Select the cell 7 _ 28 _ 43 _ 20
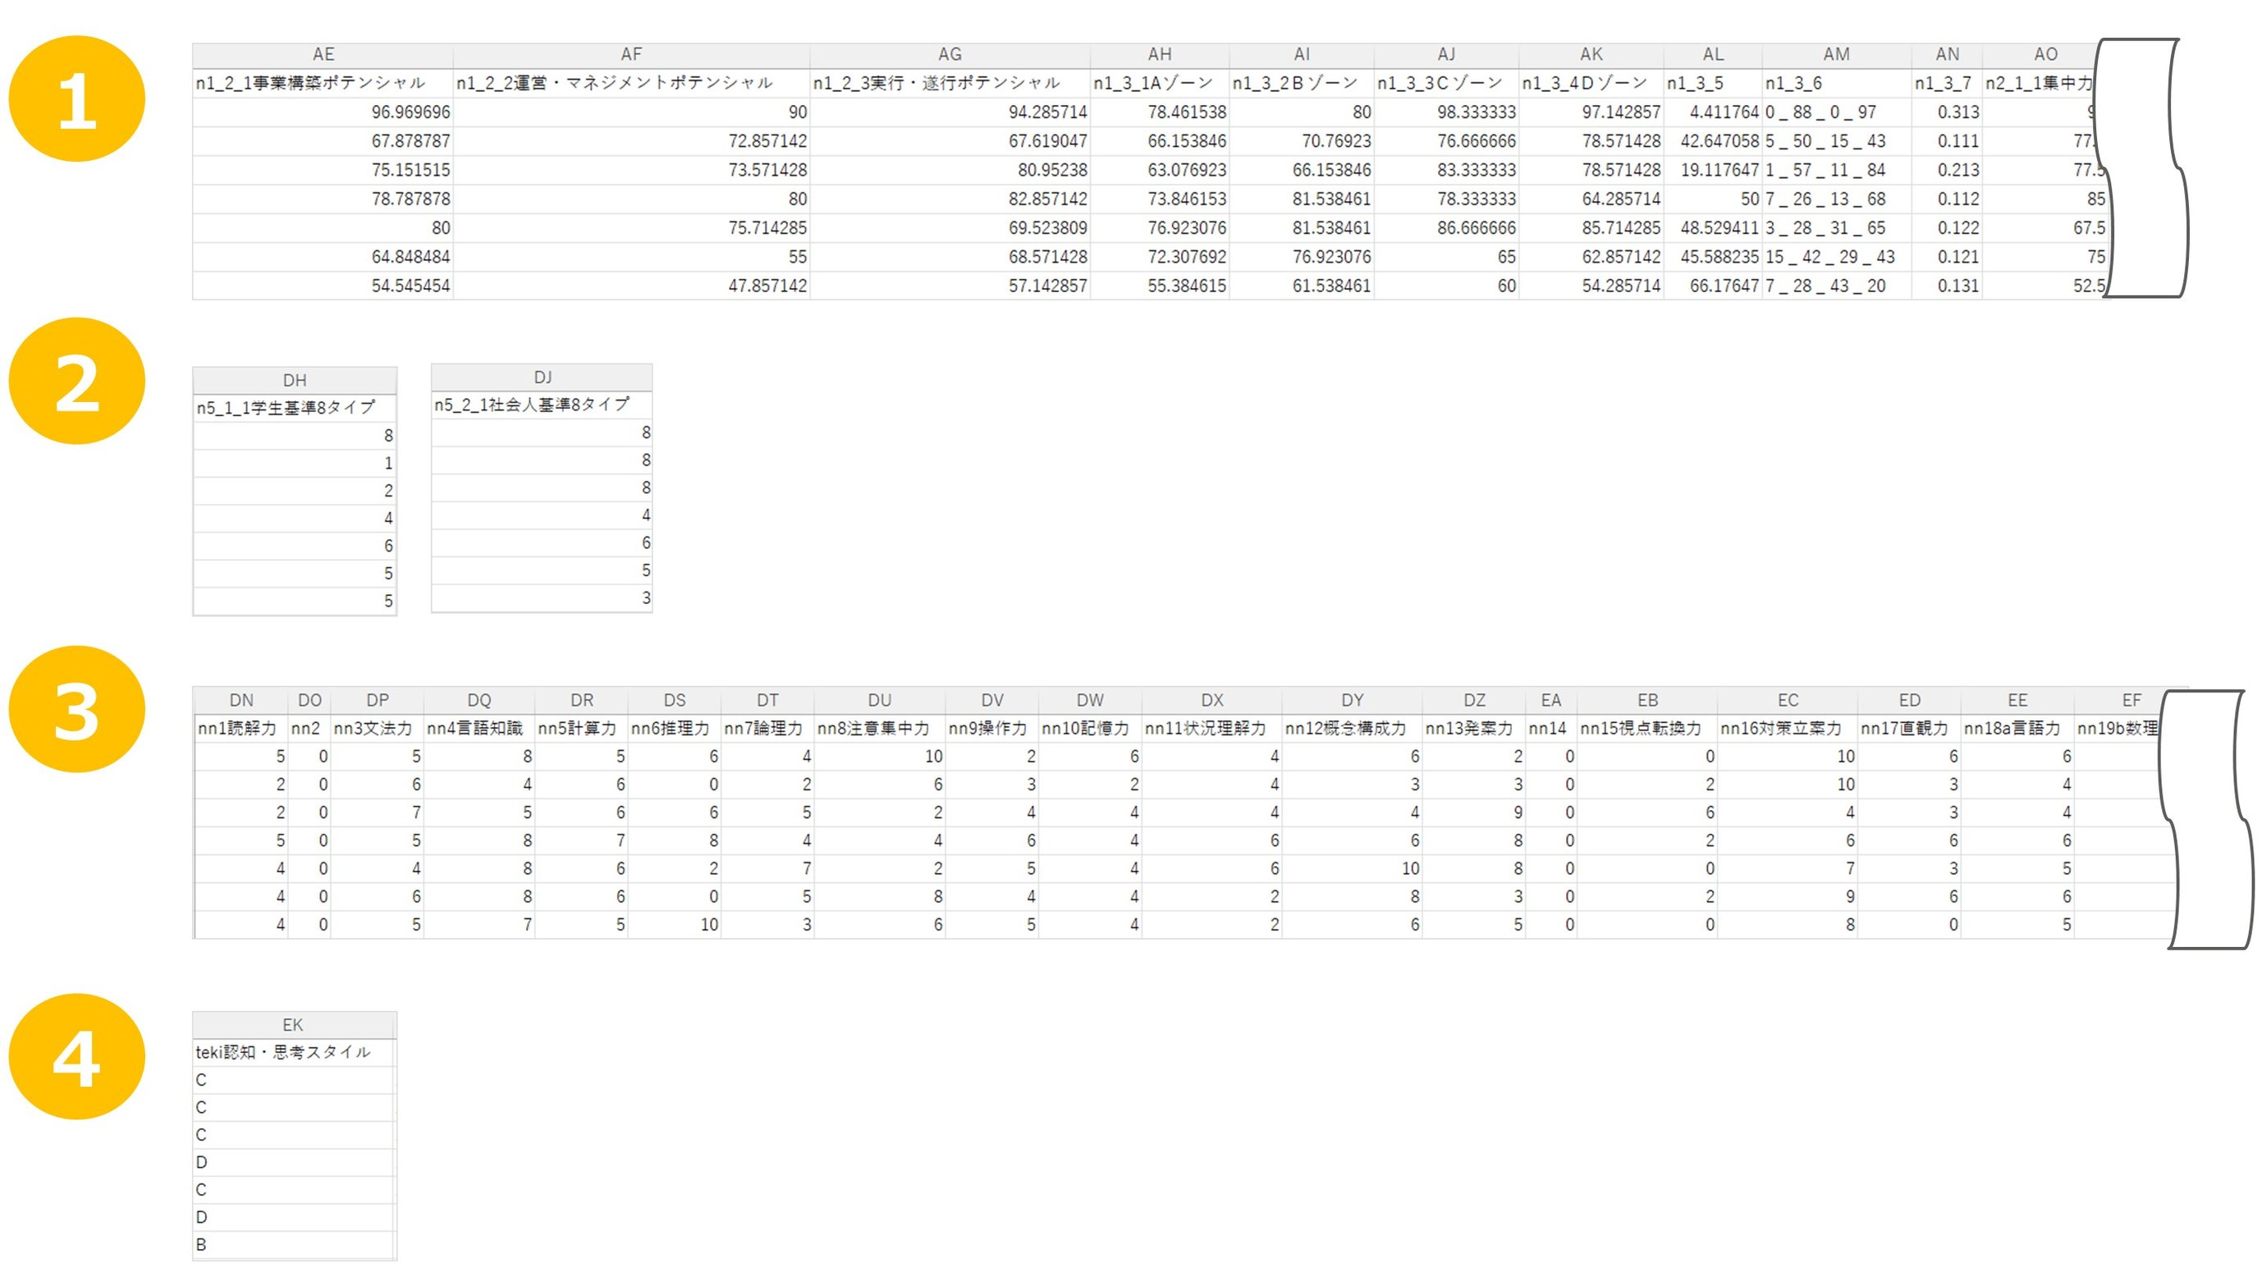Viewport: 2262px width, 1272px height. (x=1836, y=286)
